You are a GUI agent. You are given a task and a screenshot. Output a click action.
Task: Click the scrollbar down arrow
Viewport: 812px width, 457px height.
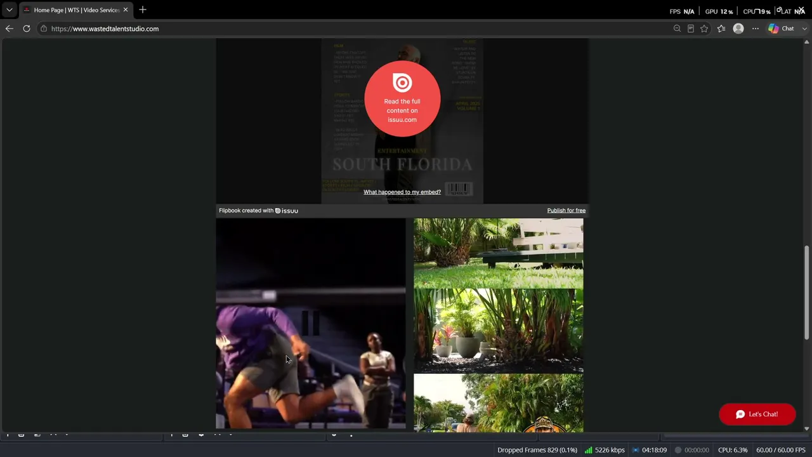tap(806, 428)
